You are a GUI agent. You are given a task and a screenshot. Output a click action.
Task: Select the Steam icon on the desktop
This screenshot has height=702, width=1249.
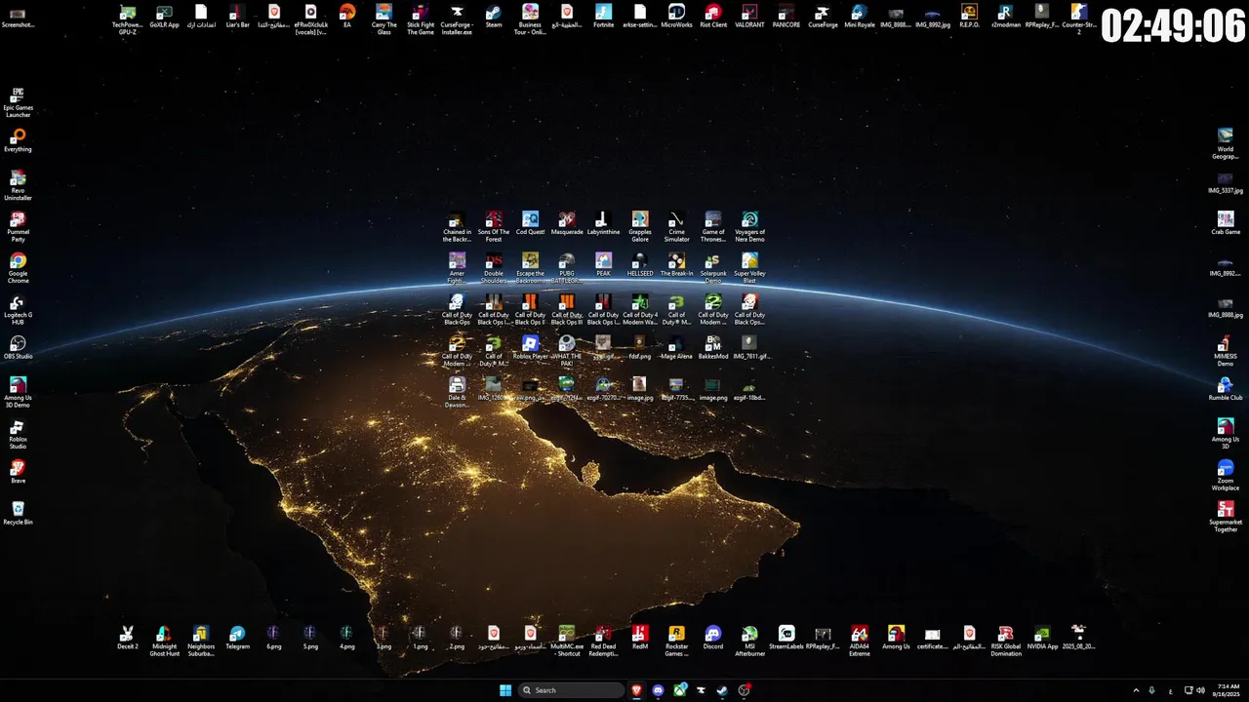pos(494,17)
